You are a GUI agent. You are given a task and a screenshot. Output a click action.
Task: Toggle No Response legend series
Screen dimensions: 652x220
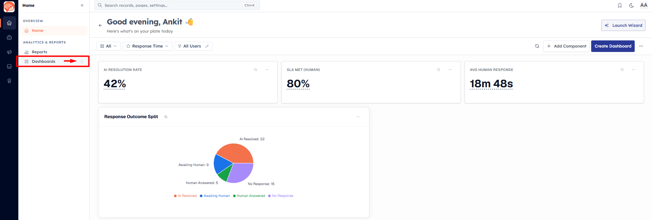pos(281,196)
